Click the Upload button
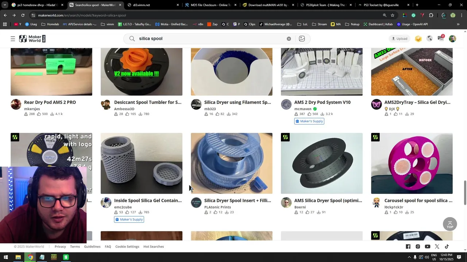Image resolution: width=467 pixels, height=262 pixels. [400, 39]
